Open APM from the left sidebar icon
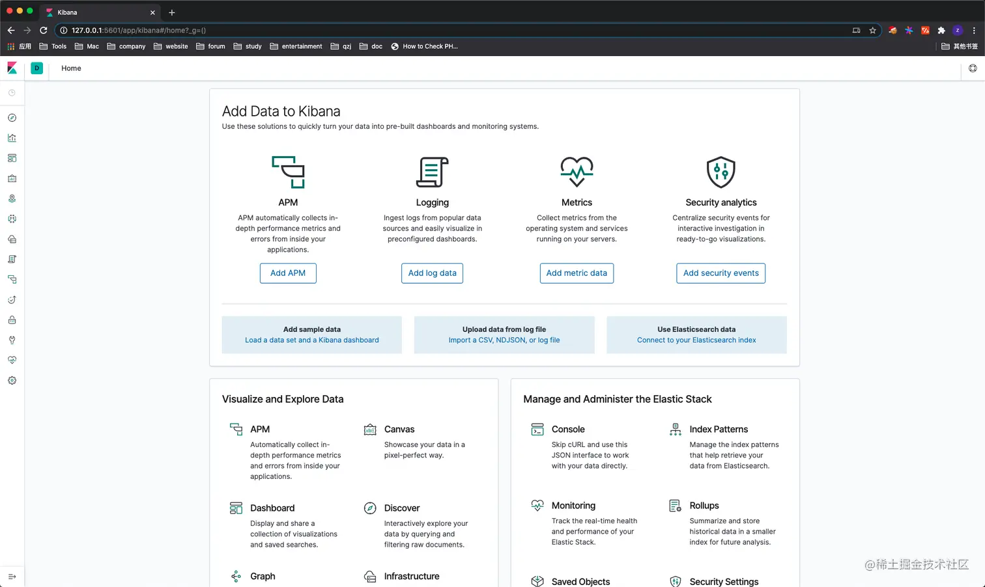Screen dimensions: 985x587 [12, 279]
